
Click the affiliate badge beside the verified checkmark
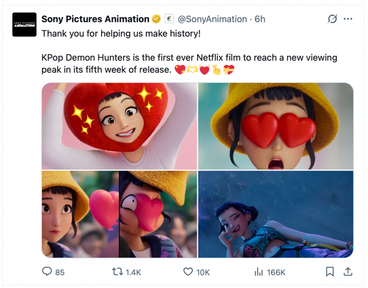click(168, 19)
